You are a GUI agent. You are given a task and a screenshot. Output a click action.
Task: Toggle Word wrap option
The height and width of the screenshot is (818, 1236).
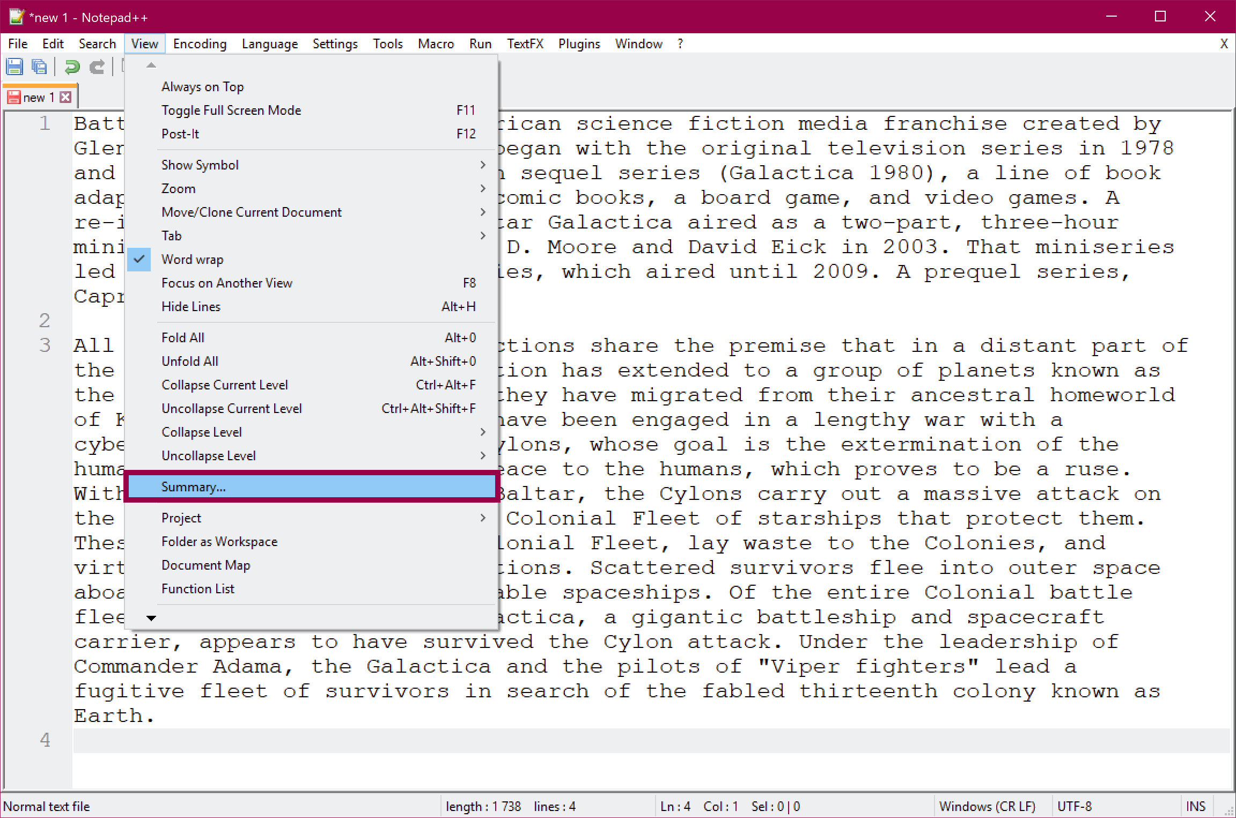[x=192, y=259]
